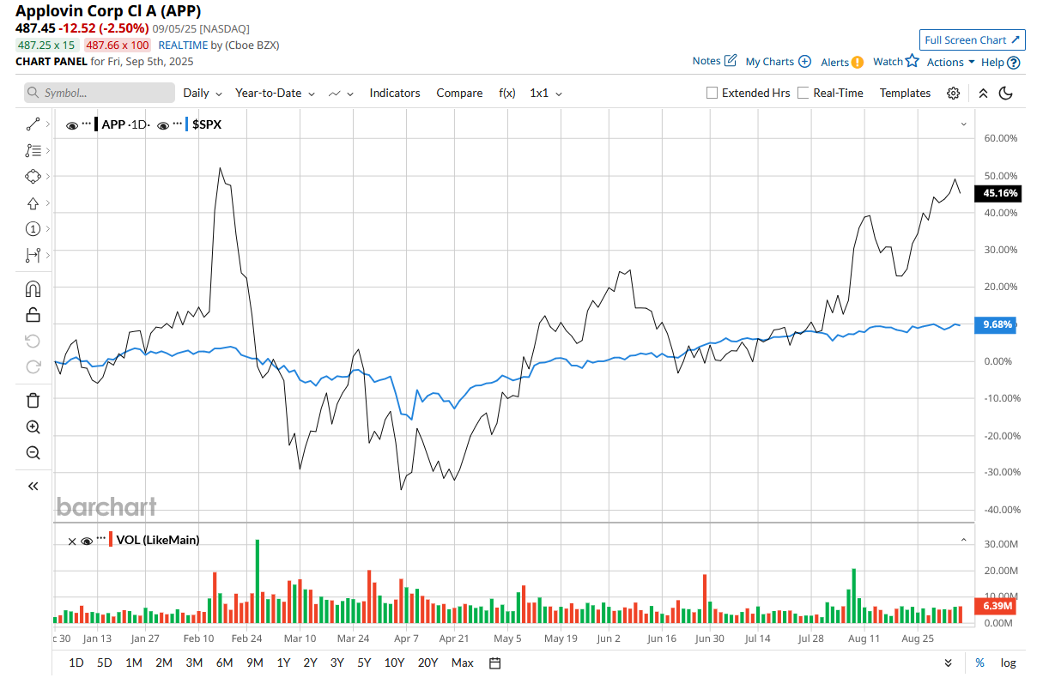
Task: Open APP series options (three dots)
Action: [86, 124]
